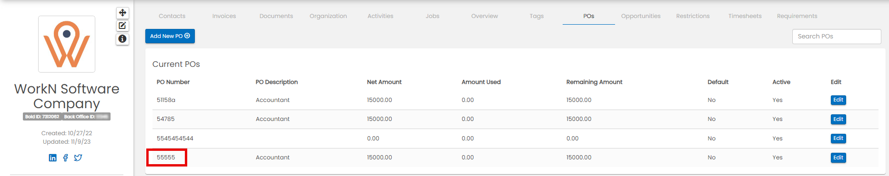Open the Timesheets tab
889x176 pixels.
pos(745,16)
